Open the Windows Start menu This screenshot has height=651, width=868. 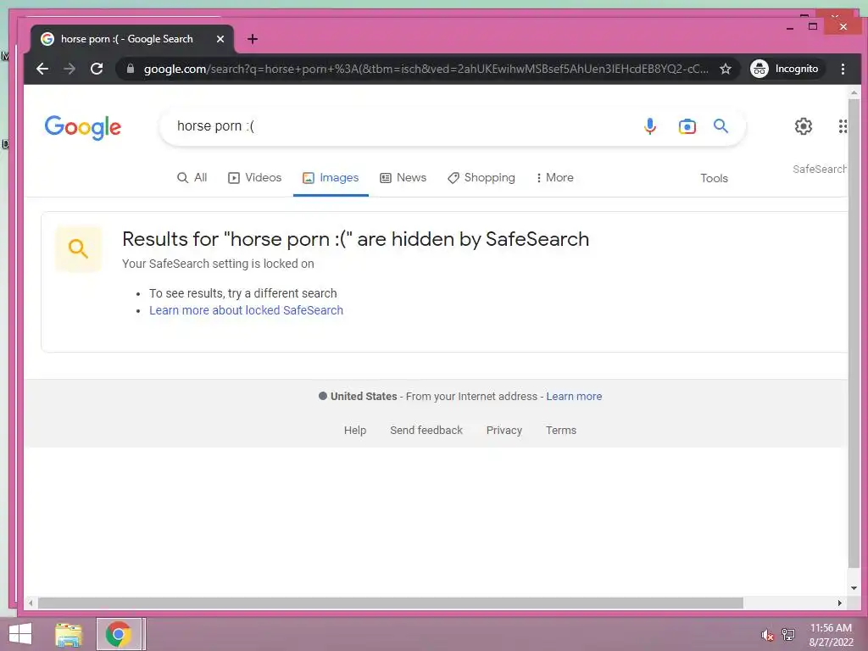[20, 634]
